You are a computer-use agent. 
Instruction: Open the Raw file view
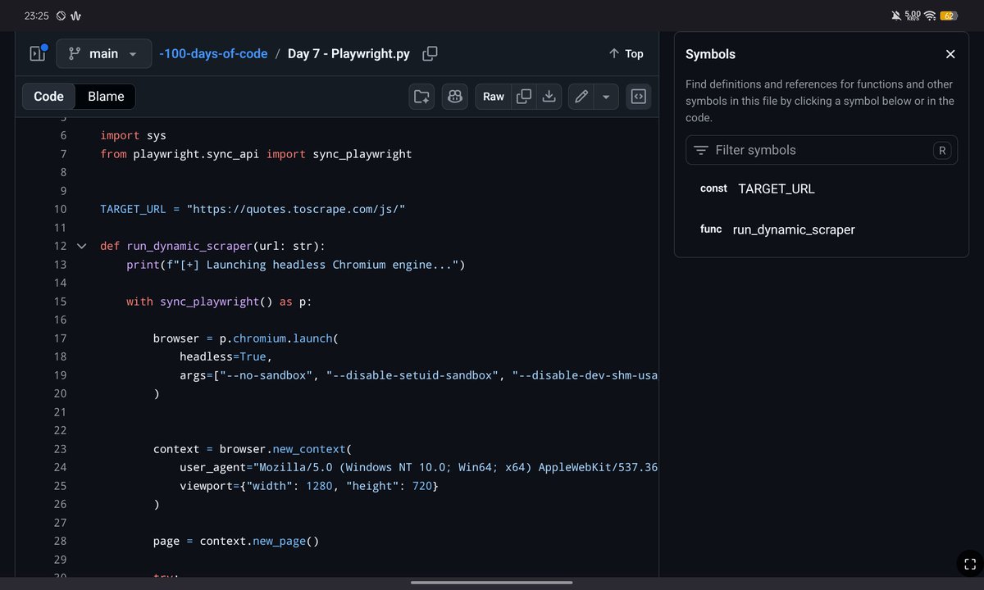494,96
